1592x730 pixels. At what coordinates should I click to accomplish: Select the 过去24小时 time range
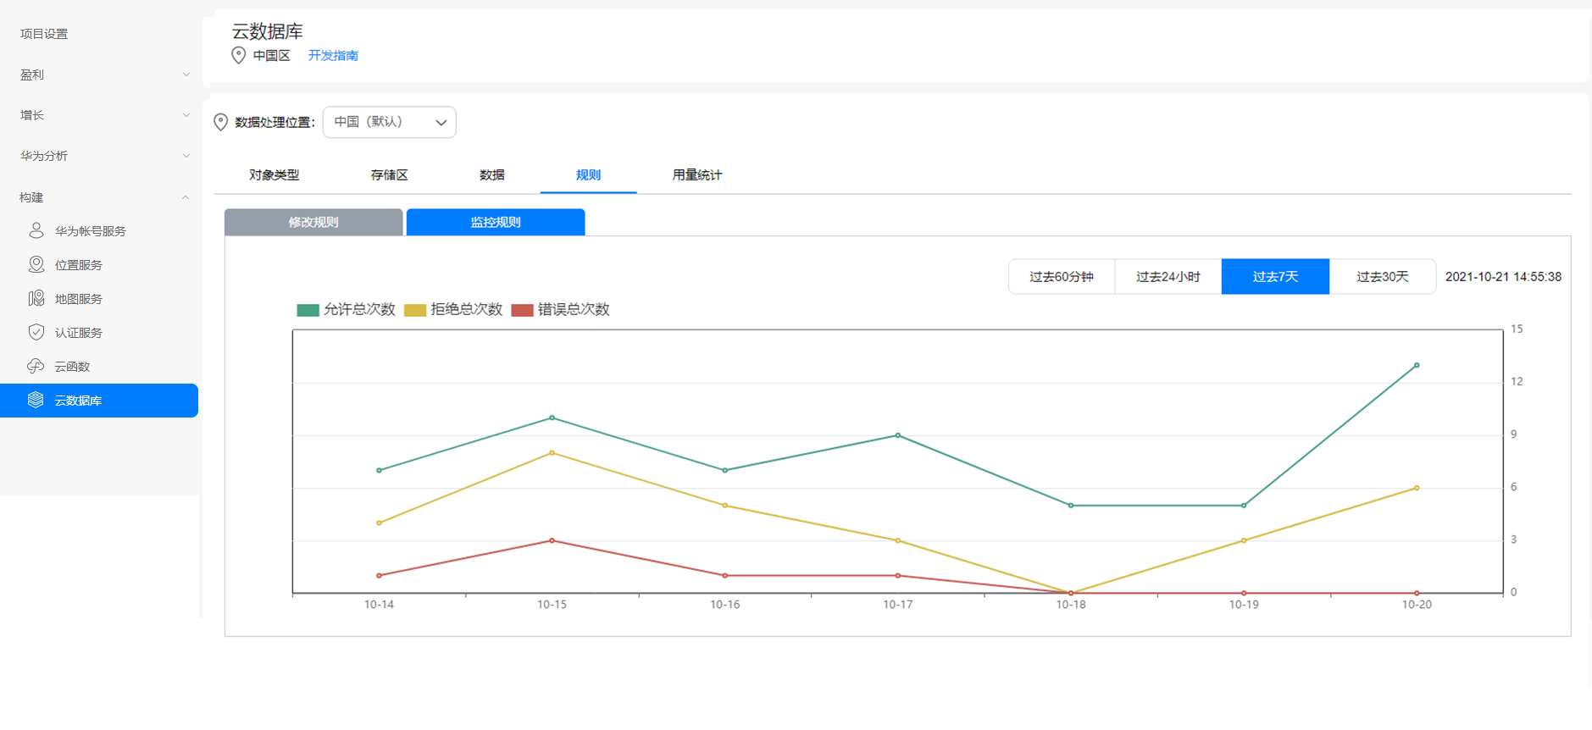click(x=1168, y=277)
